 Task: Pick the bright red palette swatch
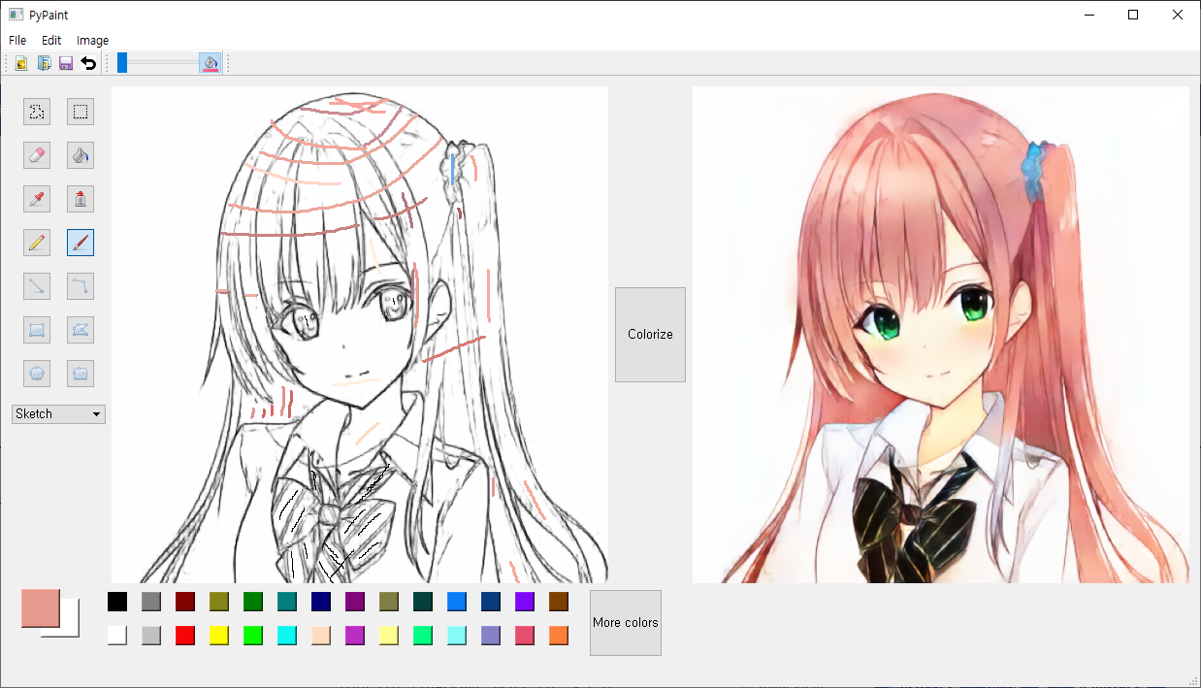(185, 636)
